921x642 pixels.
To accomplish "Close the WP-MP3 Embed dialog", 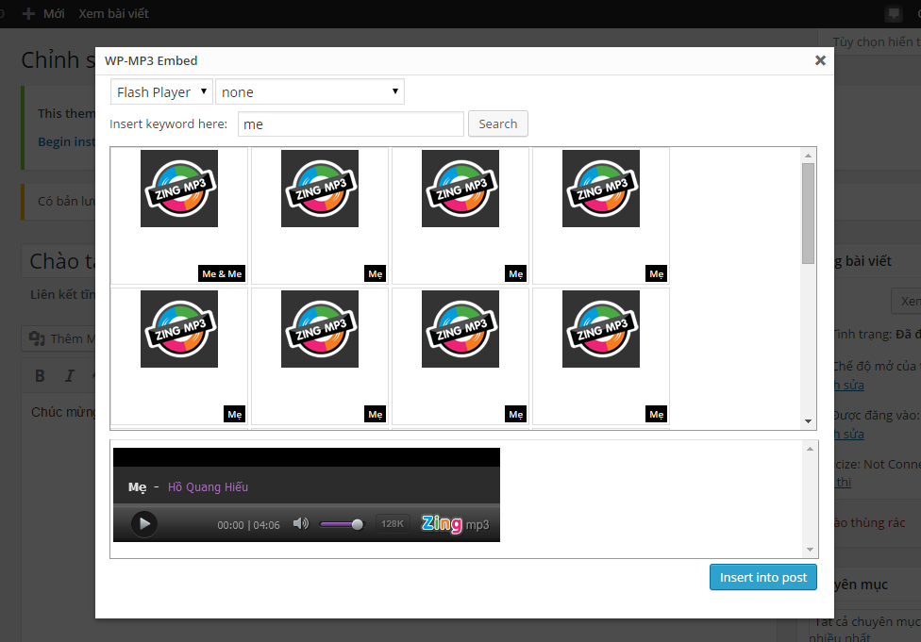I will pos(820,60).
